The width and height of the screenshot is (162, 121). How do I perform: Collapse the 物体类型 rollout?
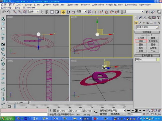[x=147, y=32]
